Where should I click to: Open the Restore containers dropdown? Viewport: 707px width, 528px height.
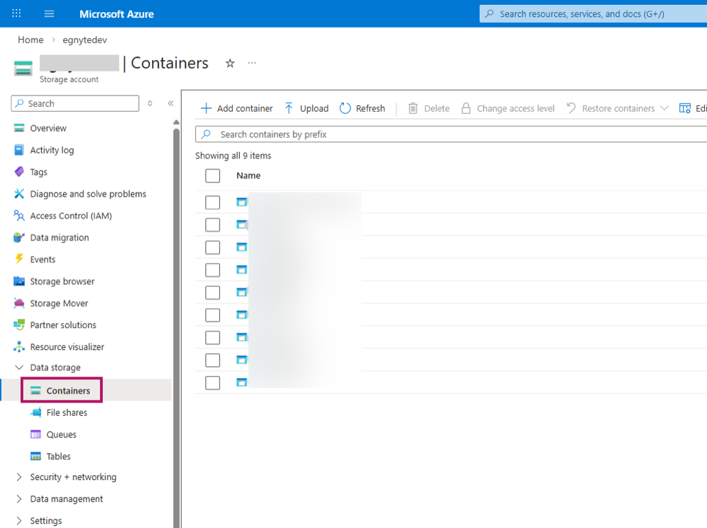click(665, 107)
